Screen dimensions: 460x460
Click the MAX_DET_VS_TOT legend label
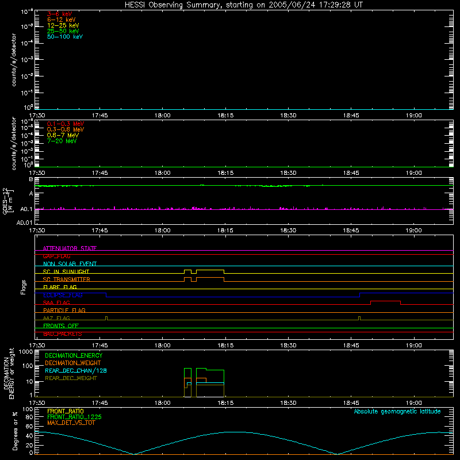click(71, 423)
